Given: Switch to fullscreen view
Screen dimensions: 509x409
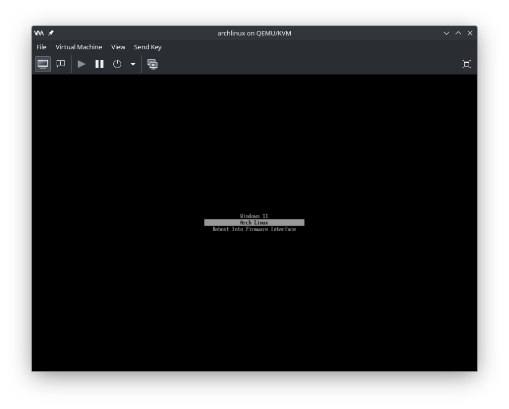Looking at the screenshot, I should (x=466, y=64).
